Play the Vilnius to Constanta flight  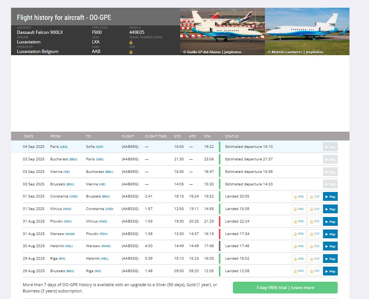pos(330,209)
